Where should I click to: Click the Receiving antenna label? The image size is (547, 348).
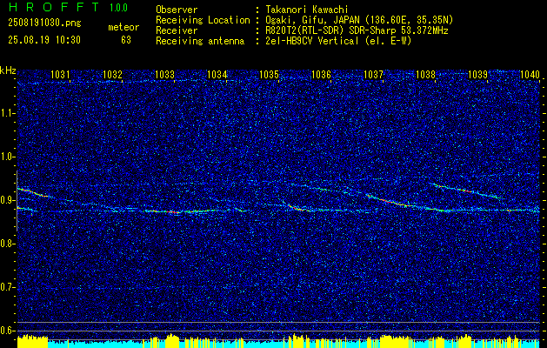click(200, 41)
